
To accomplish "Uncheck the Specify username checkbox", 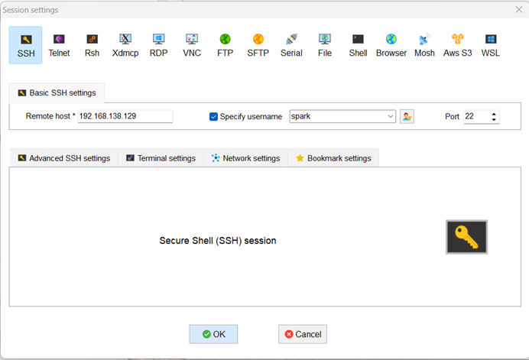I will tap(213, 116).
